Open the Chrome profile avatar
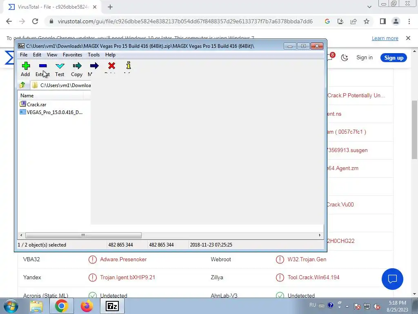The height and width of the screenshot is (314, 418). click(396, 21)
